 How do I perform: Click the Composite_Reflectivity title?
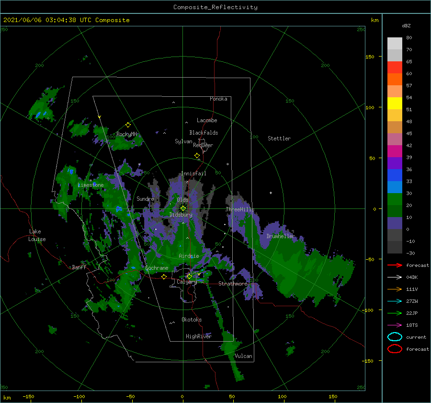point(215,7)
